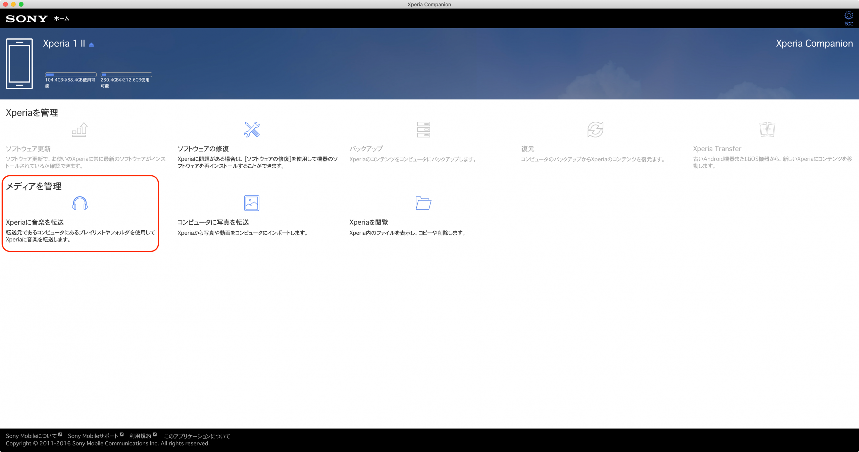Click the backup drawer icon
The image size is (859, 452).
point(423,129)
